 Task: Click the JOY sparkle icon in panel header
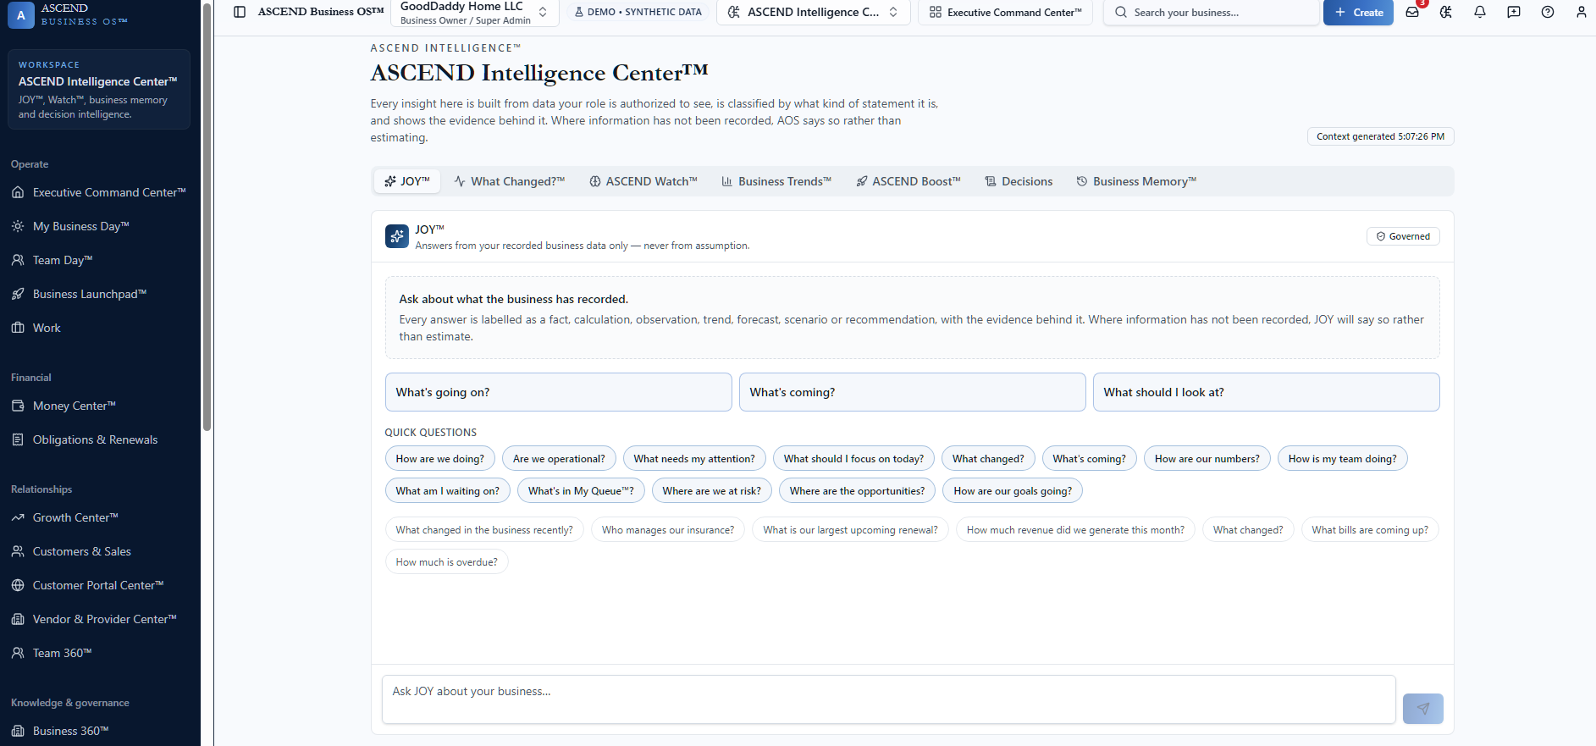(397, 236)
